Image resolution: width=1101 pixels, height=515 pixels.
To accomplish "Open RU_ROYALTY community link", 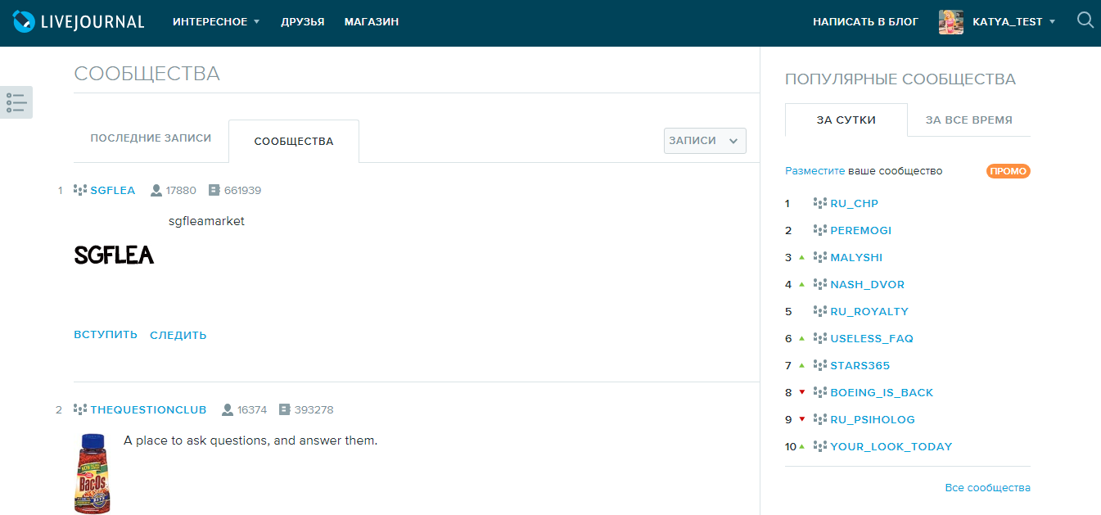I will pyautogui.click(x=869, y=311).
